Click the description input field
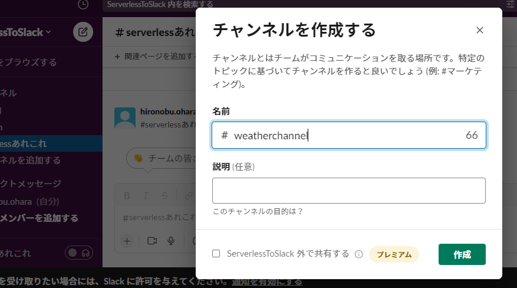The image size is (517, 288). (x=349, y=191)
